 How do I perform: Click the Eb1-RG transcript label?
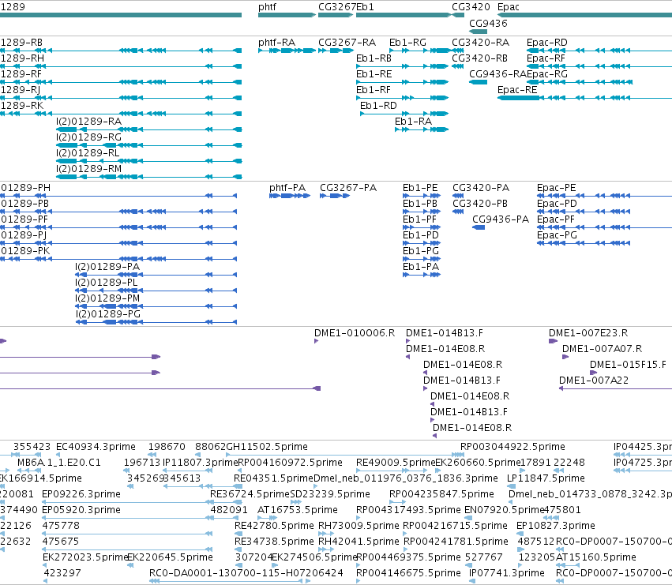coord(407,43)
